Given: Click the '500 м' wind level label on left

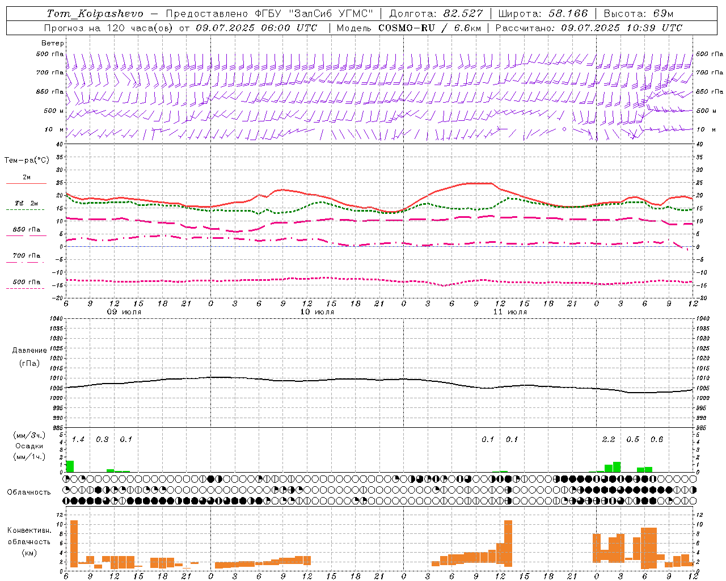Looking at the screenshot, I should 54,111.
